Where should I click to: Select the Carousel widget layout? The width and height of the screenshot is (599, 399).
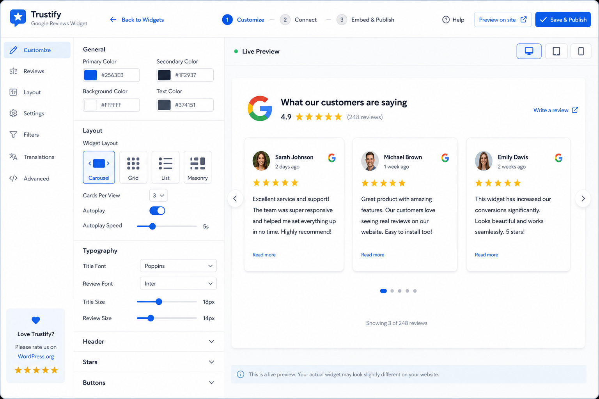[x=99, y=167]
